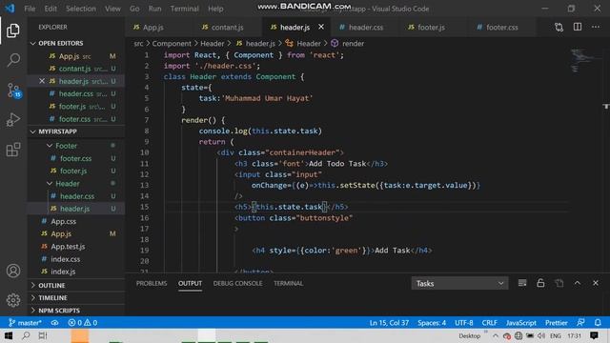The width and height of the screenshot is (610, 343).
Task: Click Ln 15, Col 37 in status bar
Action: coord(389,323)
